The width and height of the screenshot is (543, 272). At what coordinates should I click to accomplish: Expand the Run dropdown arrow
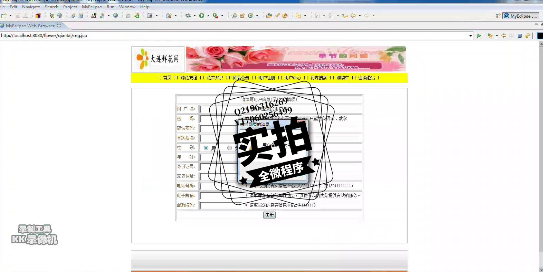[208, 16]
